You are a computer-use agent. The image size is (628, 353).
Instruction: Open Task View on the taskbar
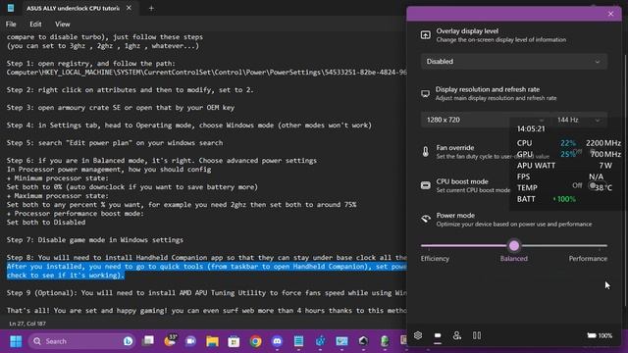click(x=148, y=341)
